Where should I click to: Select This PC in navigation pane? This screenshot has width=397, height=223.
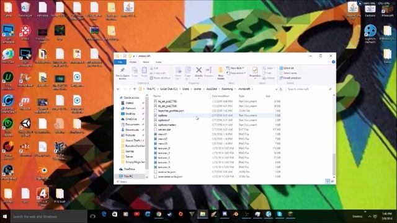pos(128,176)
